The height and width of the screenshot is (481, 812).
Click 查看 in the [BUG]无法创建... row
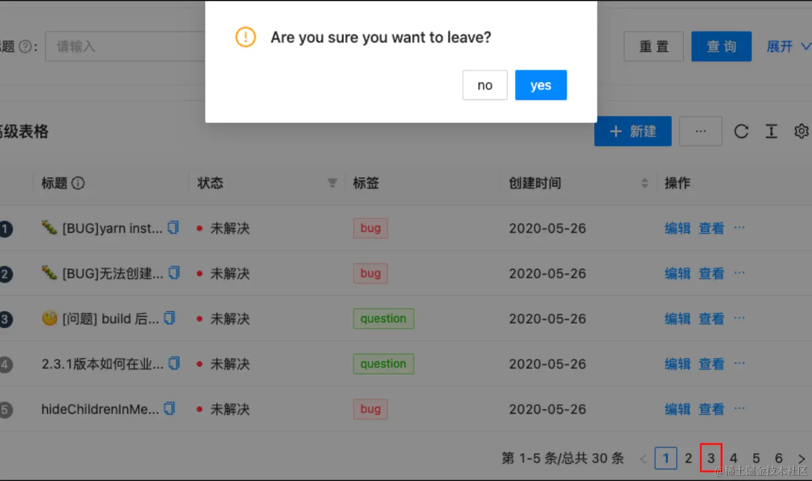pos(712,274)
